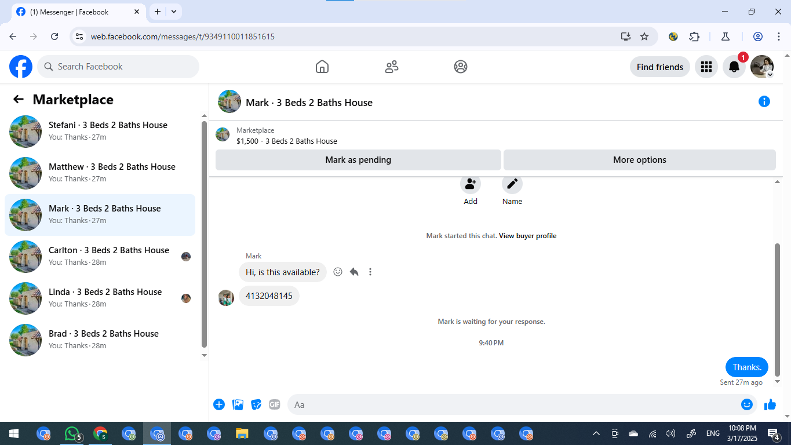
Task: Click the conversation list scrollbar
Action: 204,234
